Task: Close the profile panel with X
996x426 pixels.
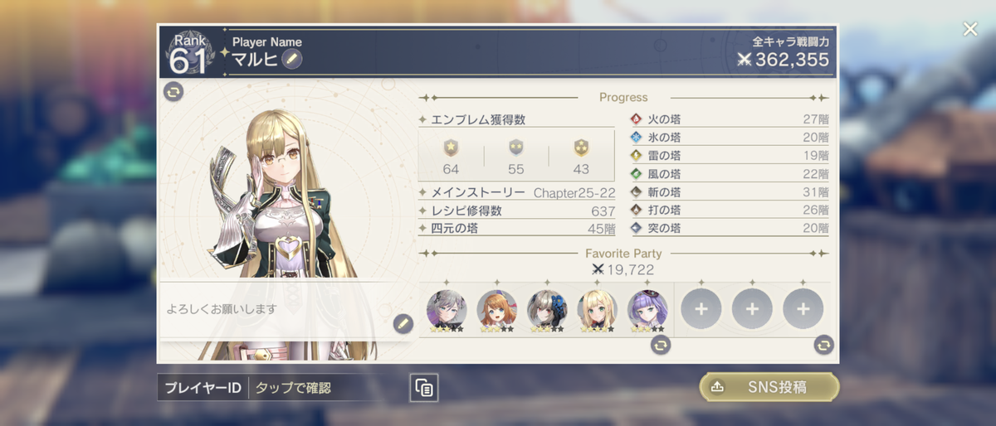Action: point(970,29)
